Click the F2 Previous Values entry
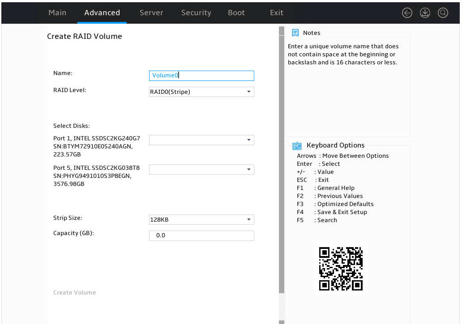462x324 pixels. (329, 196)
